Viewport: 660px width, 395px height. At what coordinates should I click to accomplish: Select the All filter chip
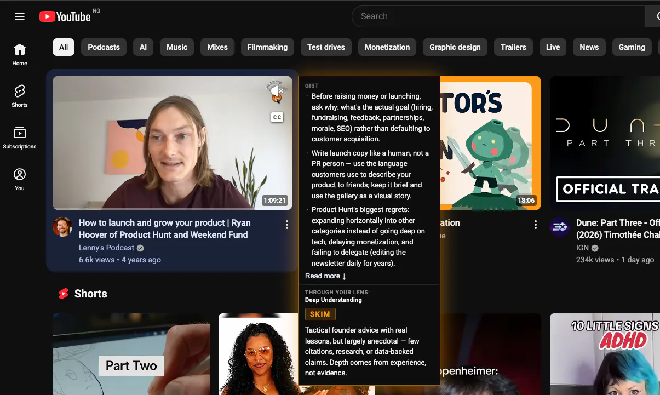pos(64,47)
